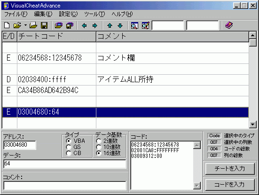This screenshot has height=195, width=259.
Task: Open the ヘルプ(H) menu
Action: tap(122, 14)
